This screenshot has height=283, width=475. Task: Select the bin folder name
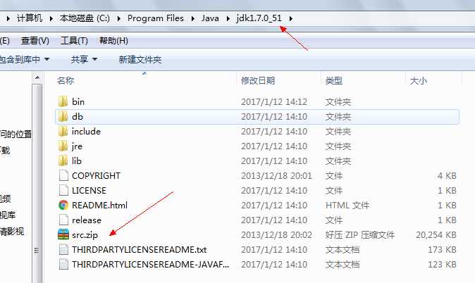[x=78, y=101]
